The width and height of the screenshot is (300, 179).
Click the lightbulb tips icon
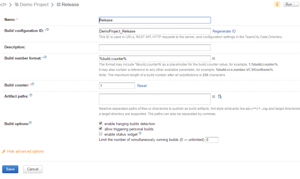[x=277, y=4]
